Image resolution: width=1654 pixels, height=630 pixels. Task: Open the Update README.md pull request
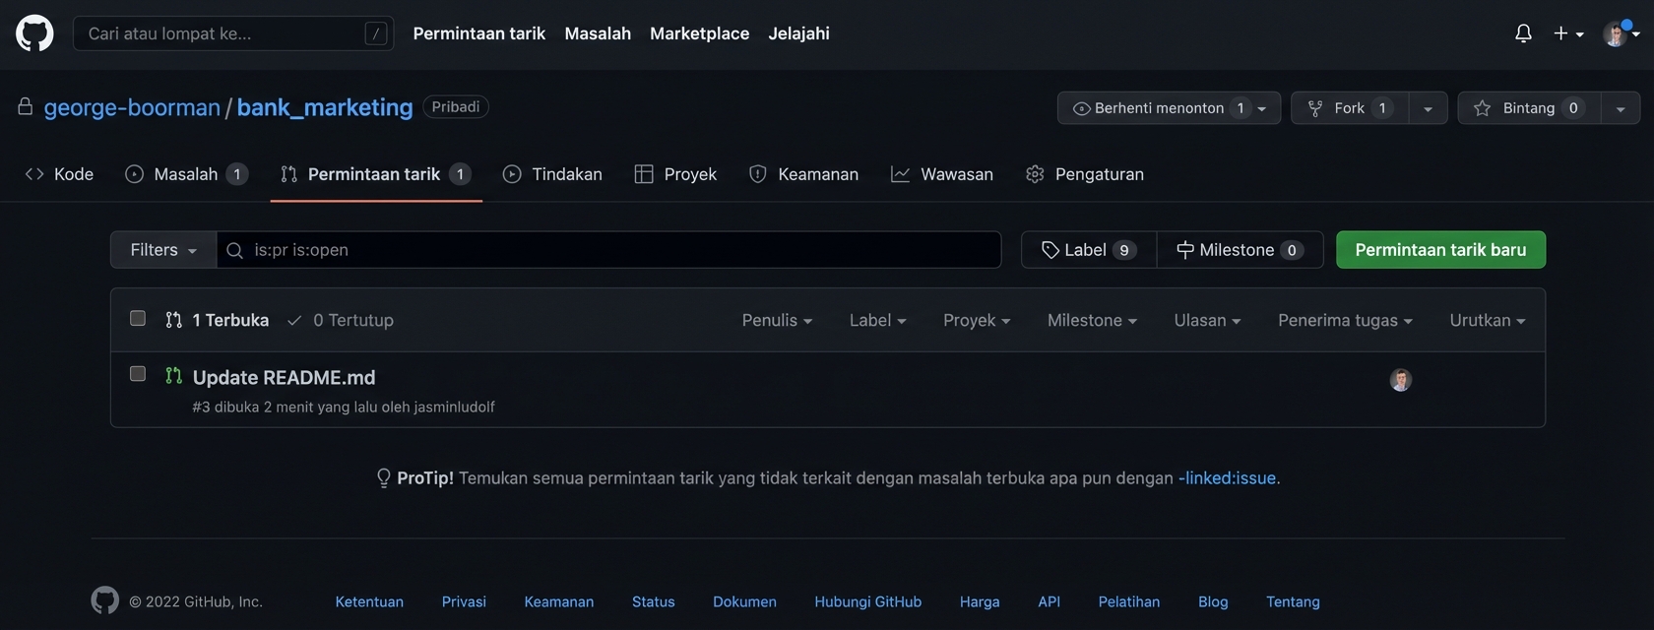[284, 377]
